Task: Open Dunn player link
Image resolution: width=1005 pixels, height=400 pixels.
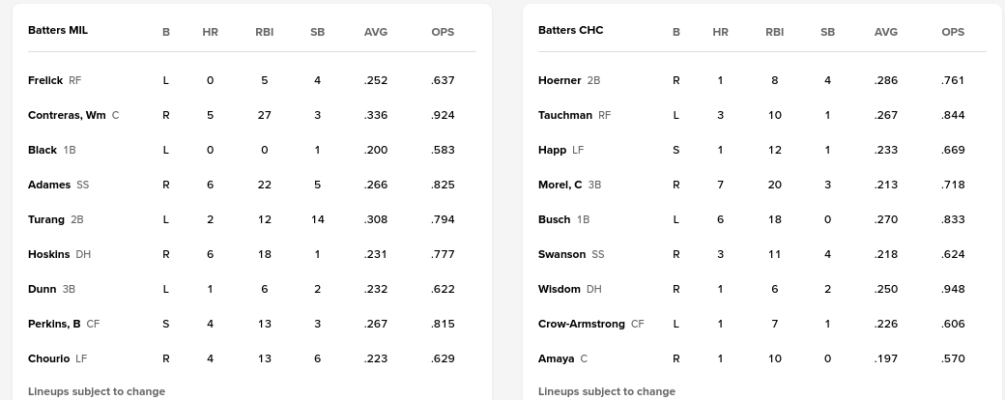Action: coord(43,289)
